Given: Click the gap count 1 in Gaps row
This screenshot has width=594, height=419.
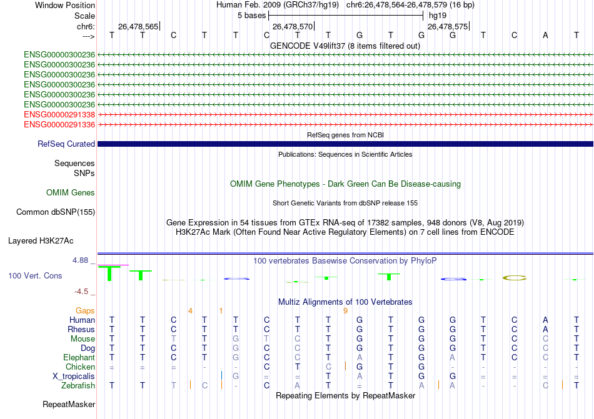Looking at the screenshot, I should coord(221,311).
